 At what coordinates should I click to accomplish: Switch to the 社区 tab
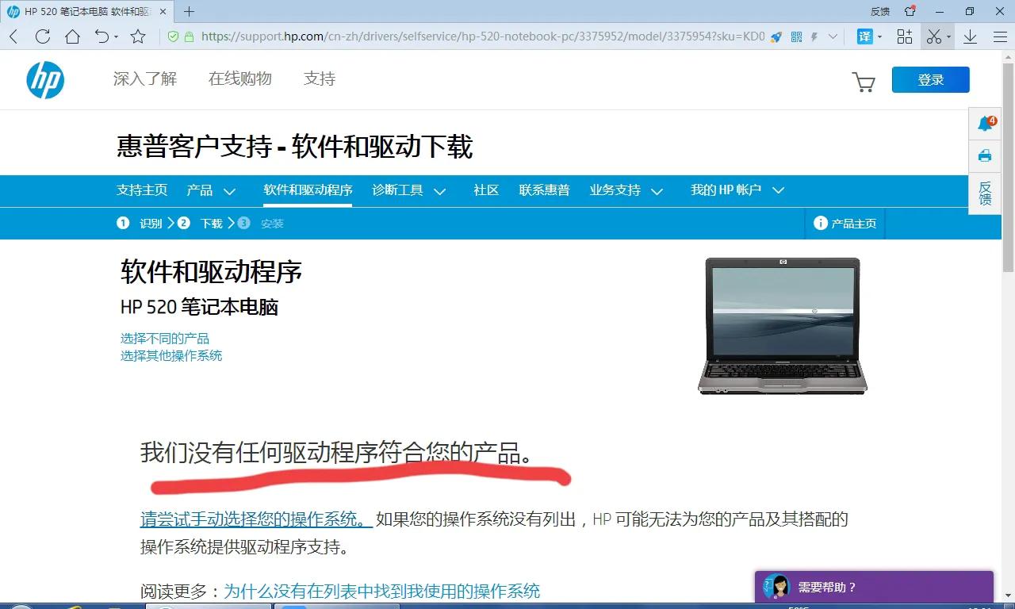pyautogui.click(x=485, y=190)
